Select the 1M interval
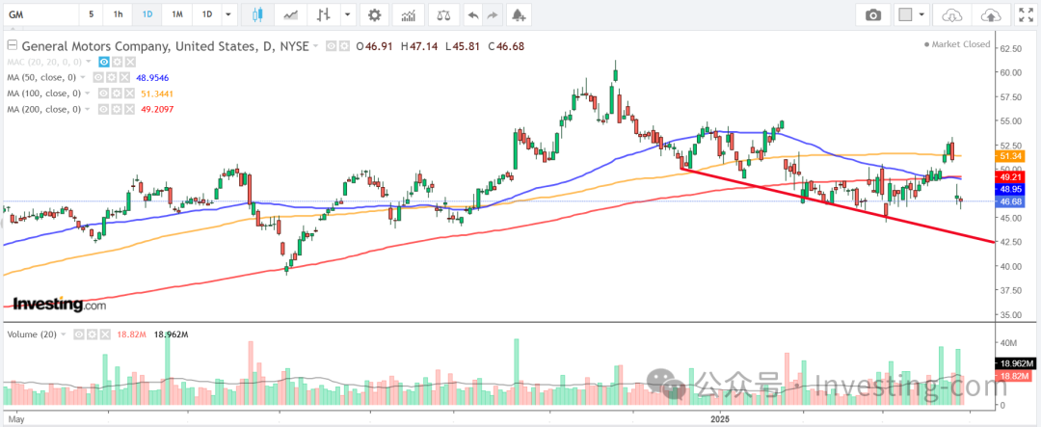 (177, 13)
